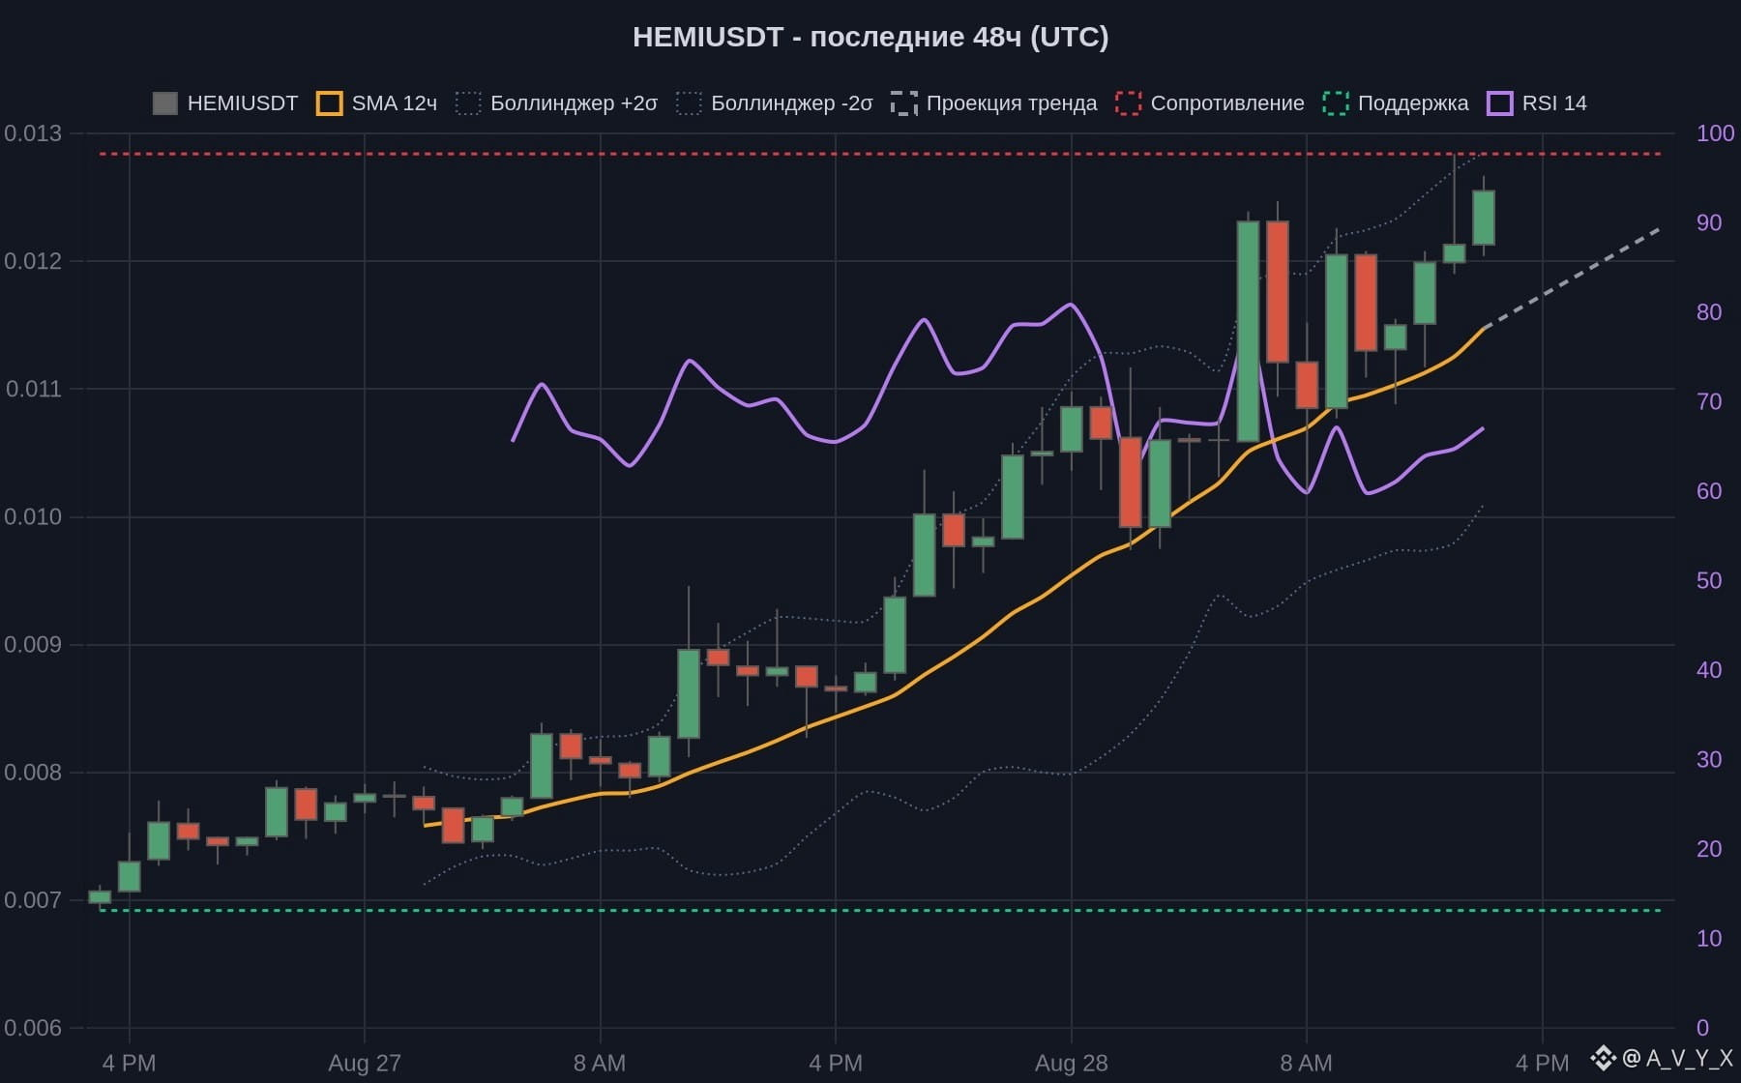The height and width of the screenshot is (1083, 1741).
Task: Click the Aug 27 time axis label
Action: (365, 1064)
